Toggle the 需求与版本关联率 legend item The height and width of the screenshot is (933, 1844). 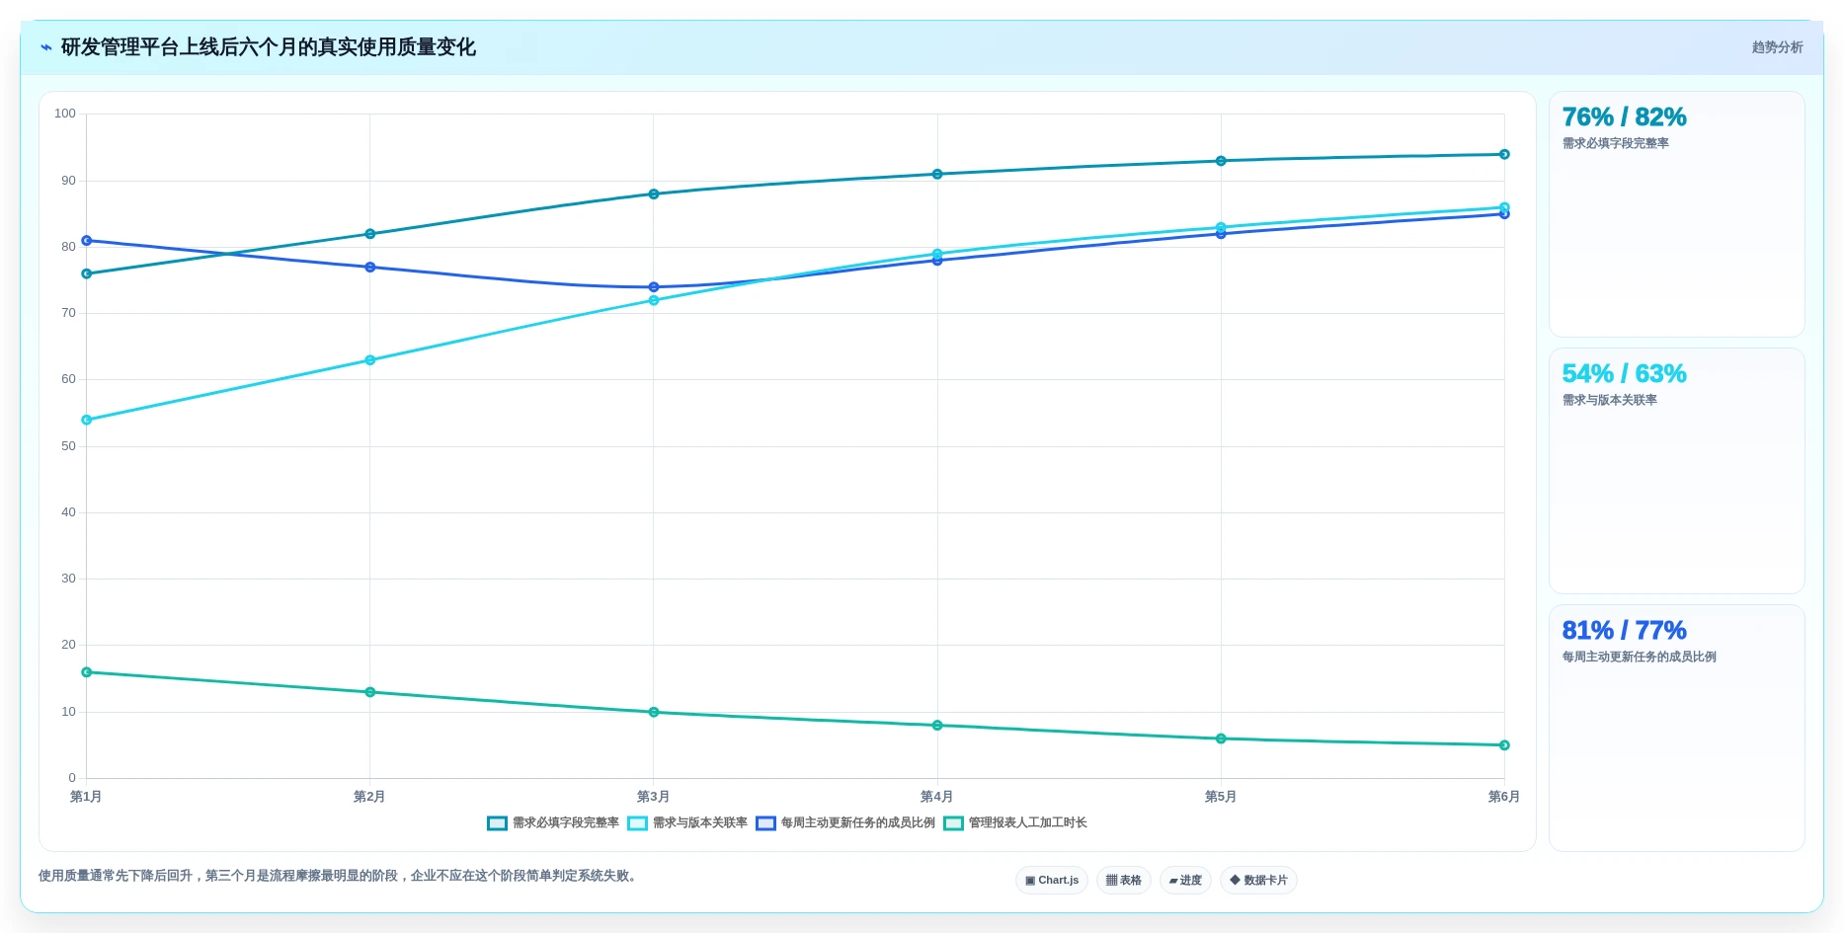(x=687, y=822)
